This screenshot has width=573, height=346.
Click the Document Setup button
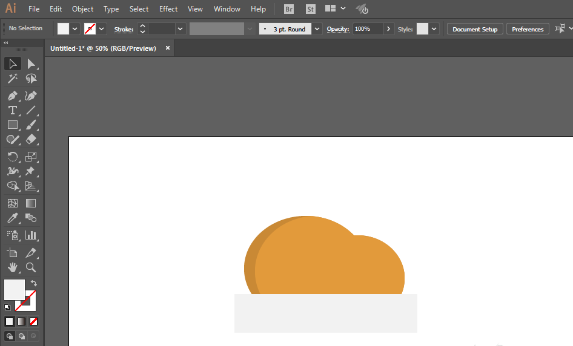tap(475, 29)
